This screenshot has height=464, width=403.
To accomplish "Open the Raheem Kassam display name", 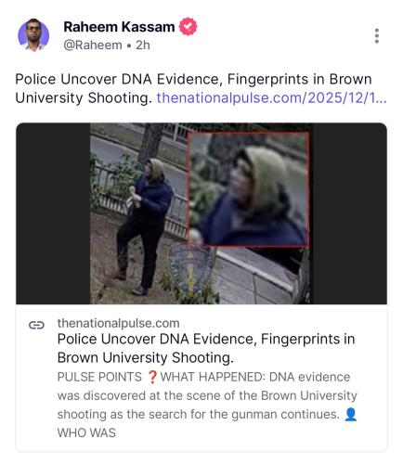I will (119, 27).
